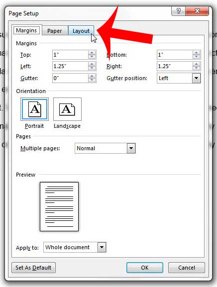This screenshot has width=217, height=287.
Task: Open the Gutter position dropdown
Action: pos(196,78)
